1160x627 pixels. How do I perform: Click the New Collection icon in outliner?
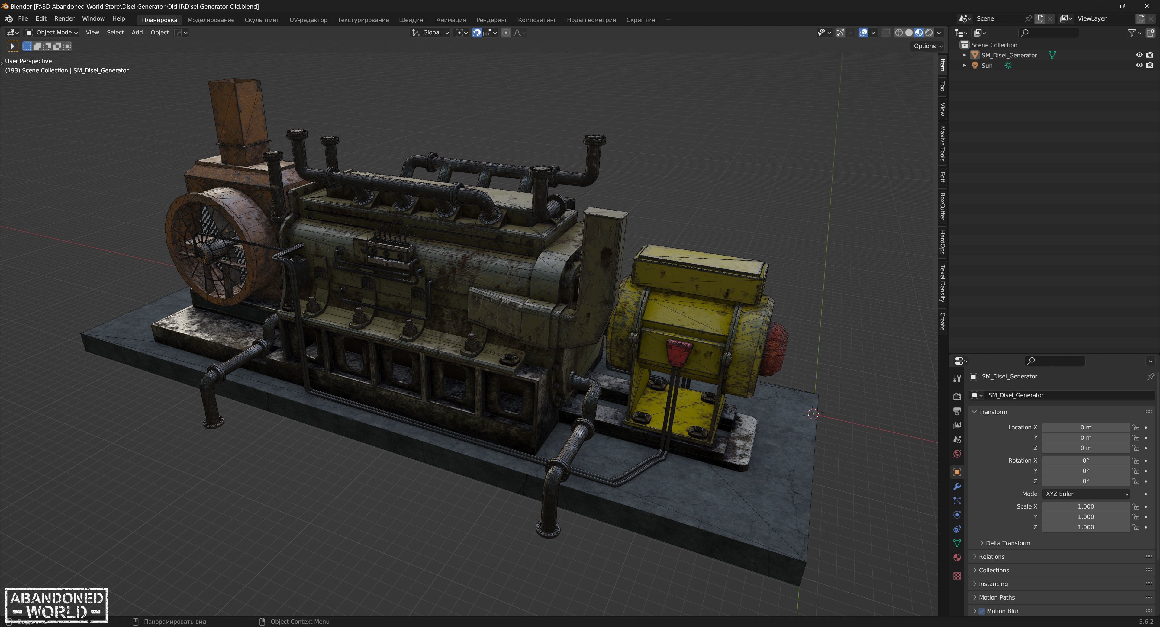point(1150,32)
